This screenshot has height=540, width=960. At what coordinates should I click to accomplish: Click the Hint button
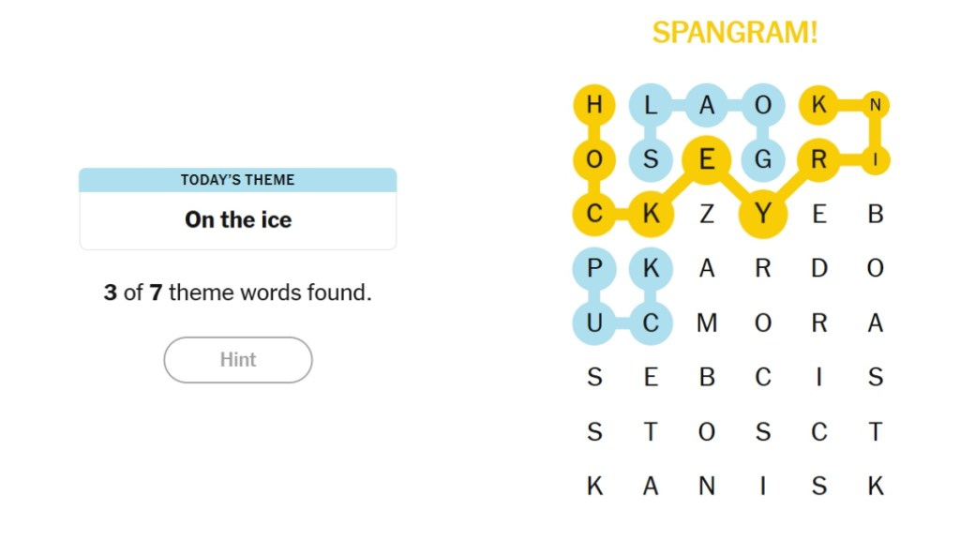click(237, 360)
